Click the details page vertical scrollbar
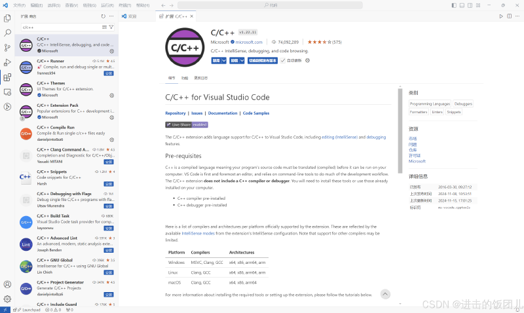This screenshot has height=313, width=524. click(x=400, y=131)
